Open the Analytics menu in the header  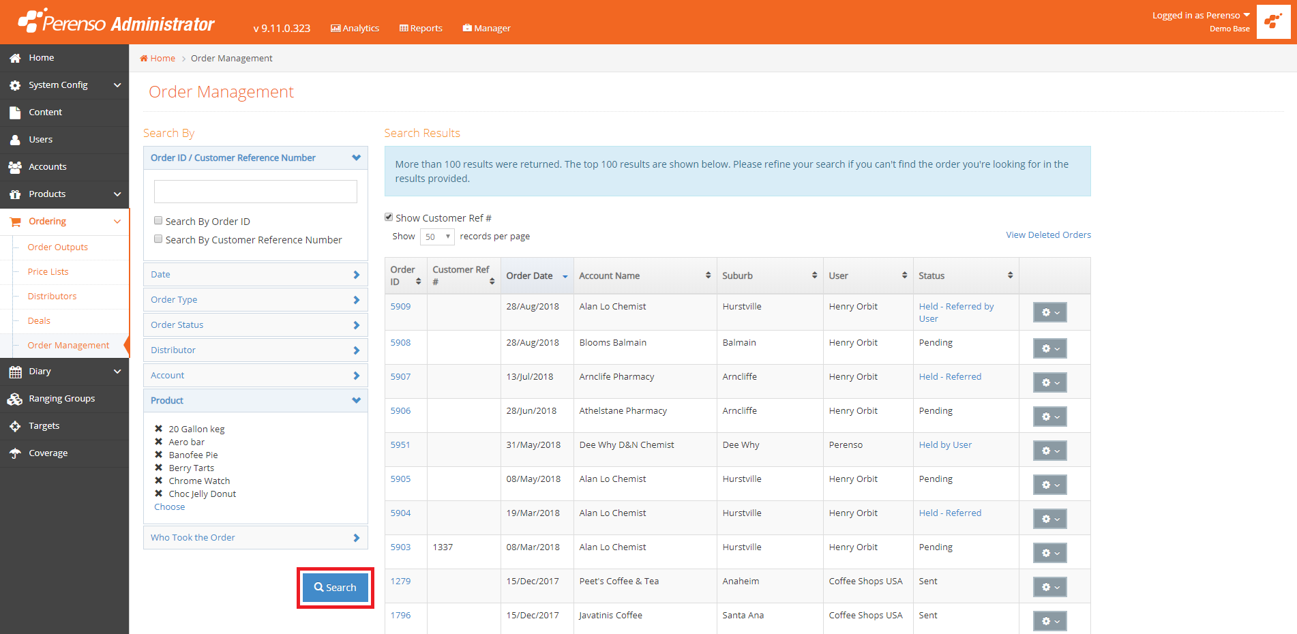click(355, 28)
